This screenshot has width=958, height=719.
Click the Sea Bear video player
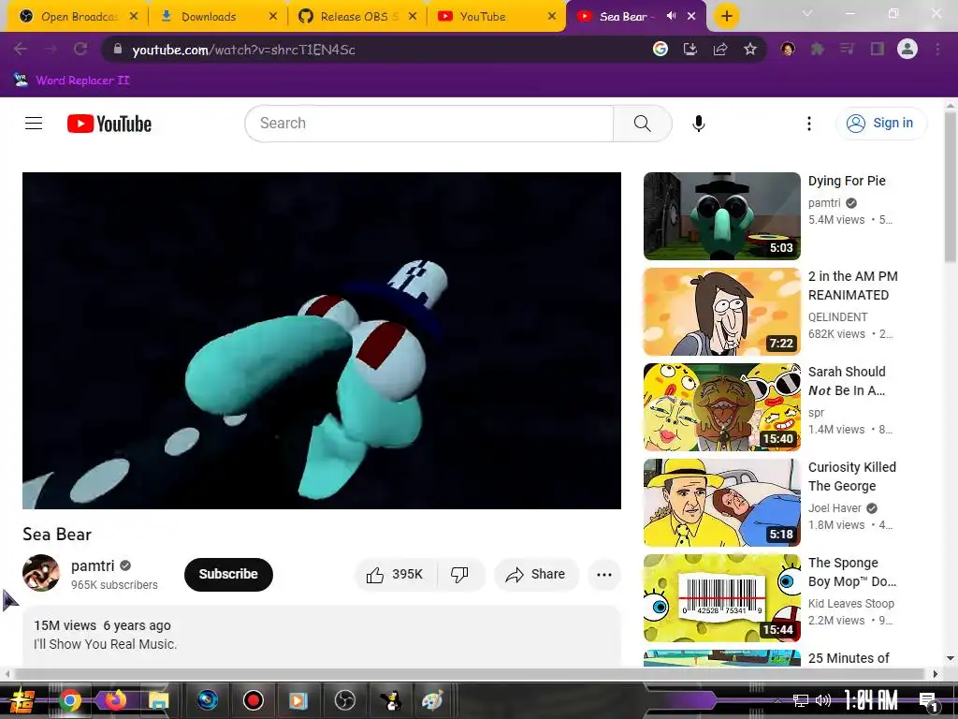[x=322, y=341]
